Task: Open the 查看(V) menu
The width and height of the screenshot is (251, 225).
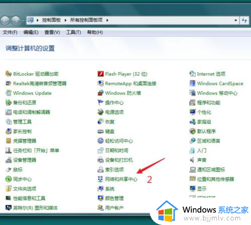Action: pos(52,32)
